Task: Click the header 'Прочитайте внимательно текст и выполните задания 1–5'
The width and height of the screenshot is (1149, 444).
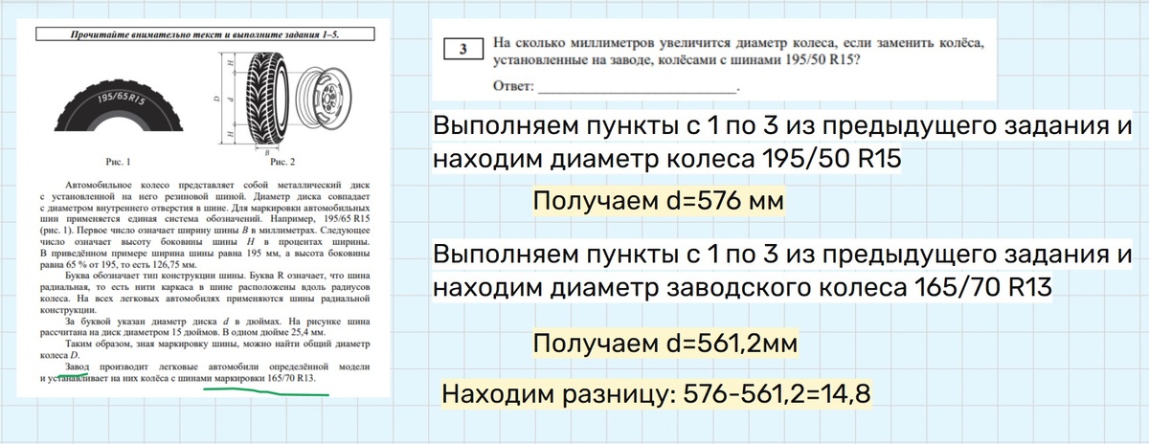Action: 206,34
